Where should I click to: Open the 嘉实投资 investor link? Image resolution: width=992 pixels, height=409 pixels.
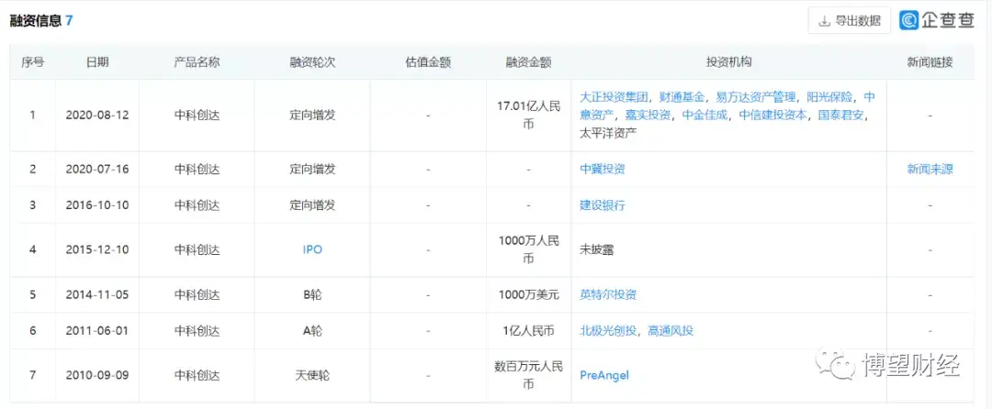coord(648,116)
